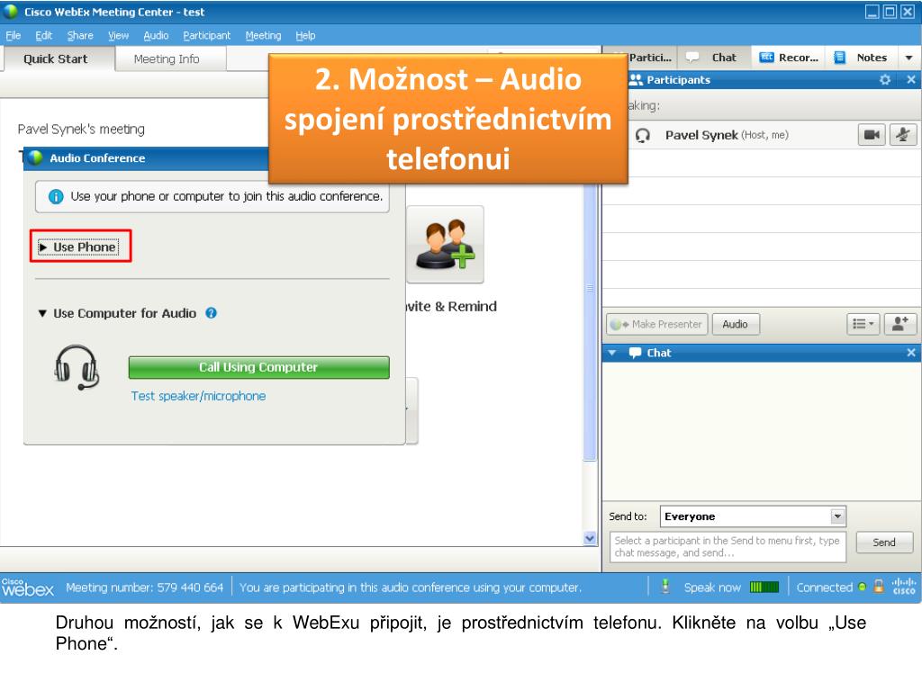This screenshot has height=691, width=922.
Task: Open participant list view options dropdown
Action: tap(863, 324)
